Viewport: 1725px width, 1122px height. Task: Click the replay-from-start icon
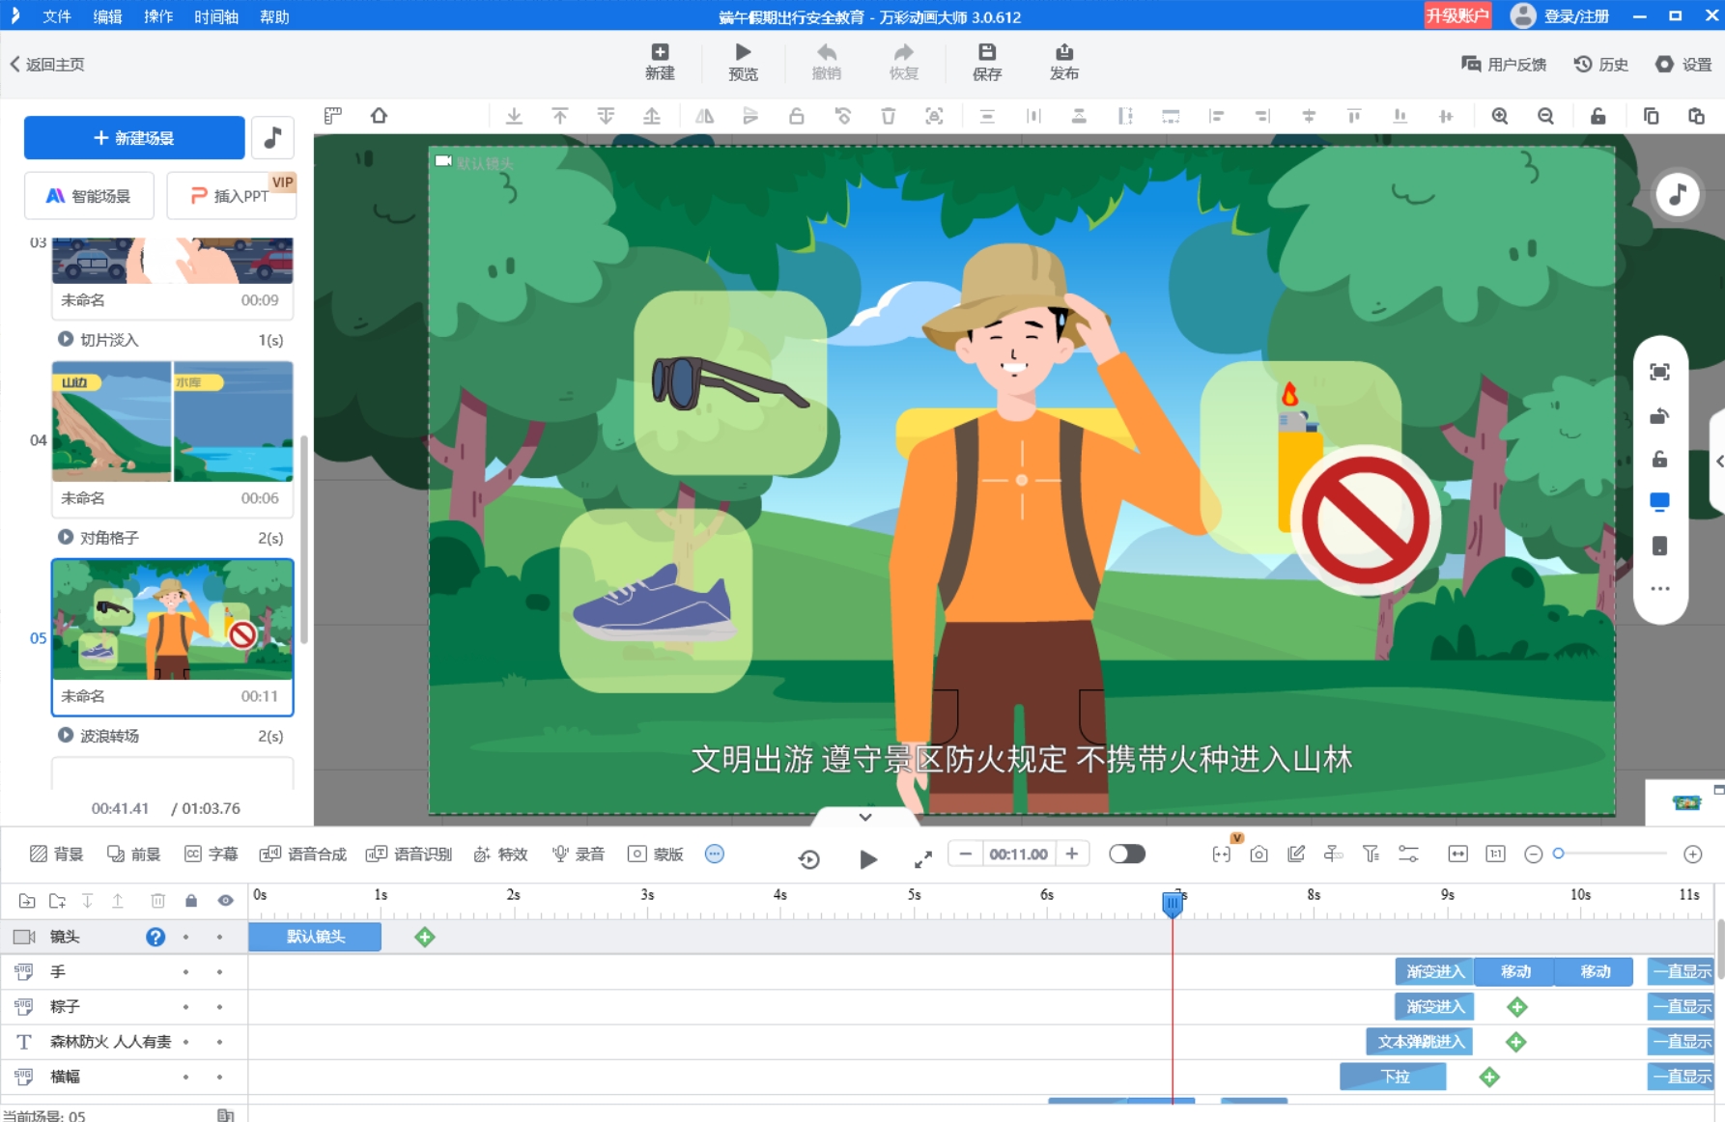[809, 859]
